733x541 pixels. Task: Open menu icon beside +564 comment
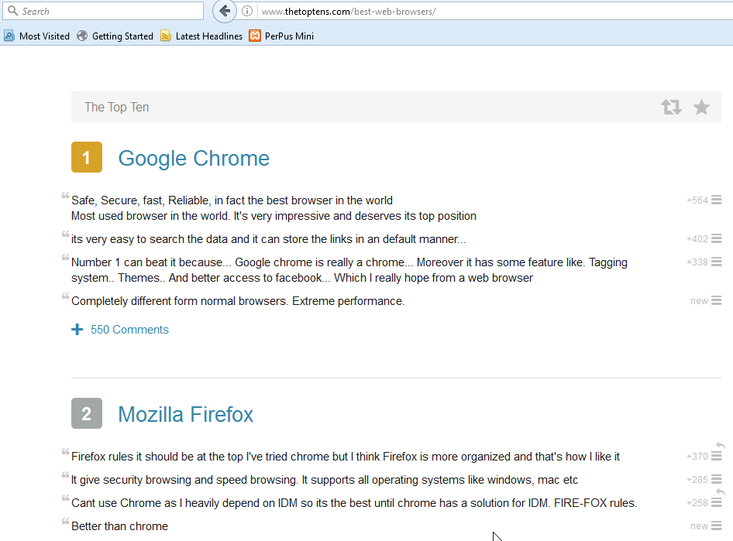tap(716, 200)
